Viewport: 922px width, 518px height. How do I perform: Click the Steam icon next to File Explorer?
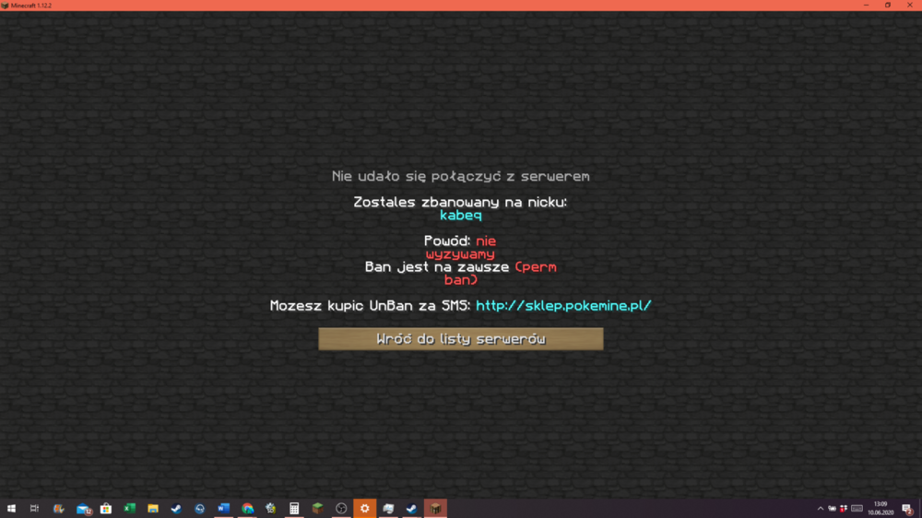176,508
